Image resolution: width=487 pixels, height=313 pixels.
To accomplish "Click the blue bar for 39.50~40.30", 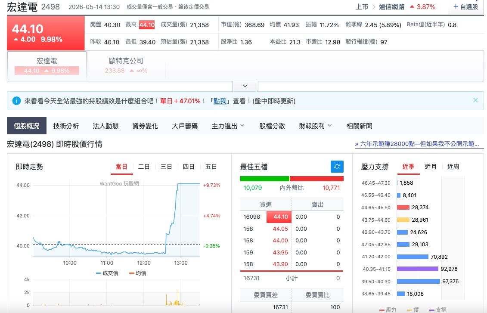I will click(x=419, y=281).
